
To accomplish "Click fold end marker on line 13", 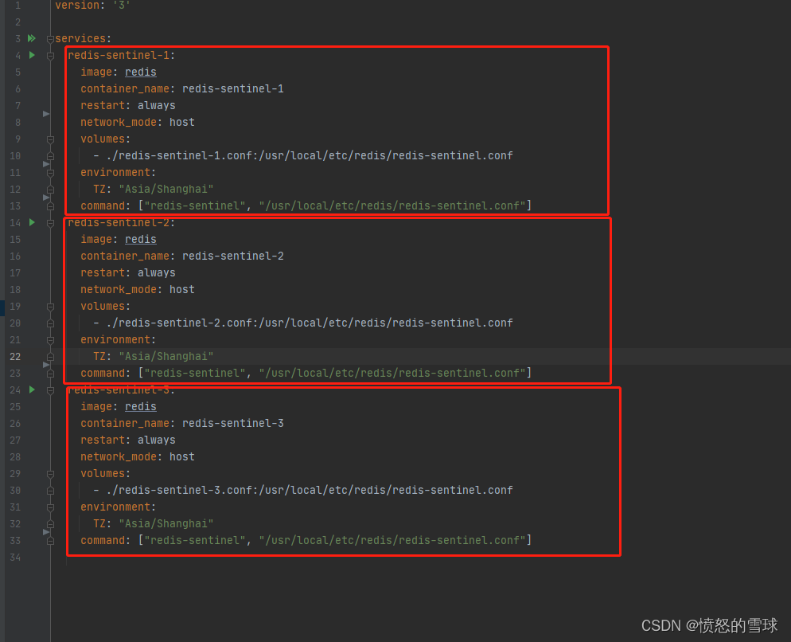I will click(x=50, y=206).
